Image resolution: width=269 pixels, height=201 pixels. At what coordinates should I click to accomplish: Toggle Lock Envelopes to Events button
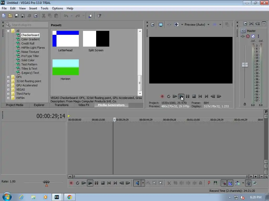(x=249, y=183)
